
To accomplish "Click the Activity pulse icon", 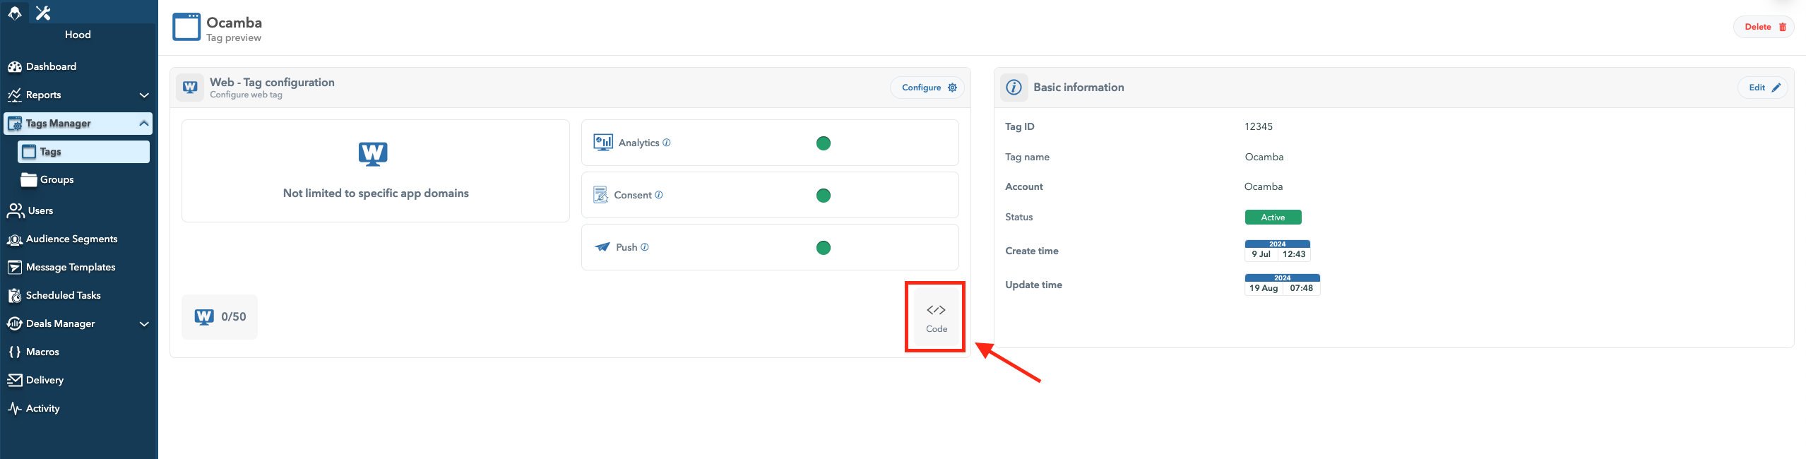I will (x=15, y=408).
